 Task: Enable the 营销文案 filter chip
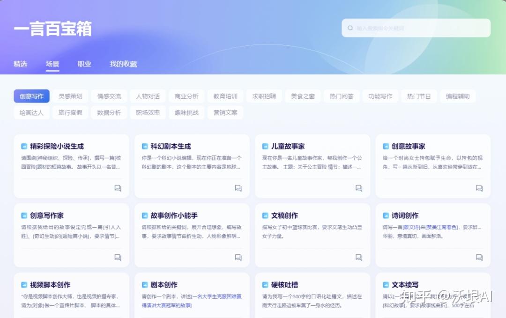(225, 112)
